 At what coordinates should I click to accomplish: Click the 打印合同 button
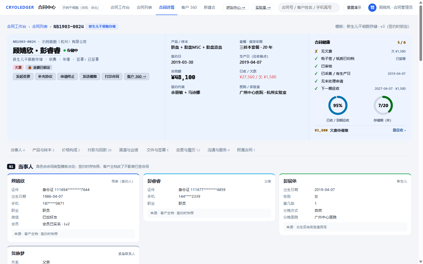[112, 77]
